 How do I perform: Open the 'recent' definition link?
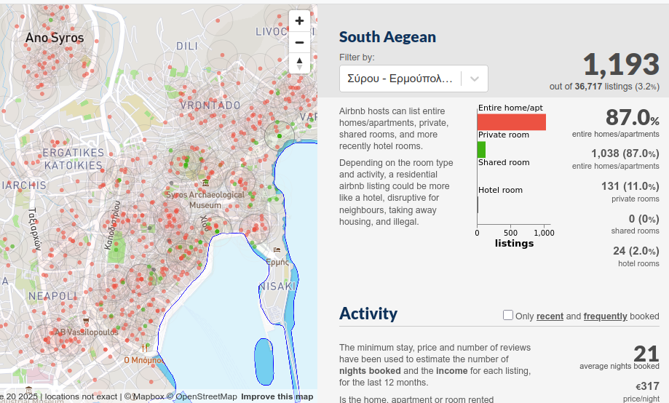[550, 316]
